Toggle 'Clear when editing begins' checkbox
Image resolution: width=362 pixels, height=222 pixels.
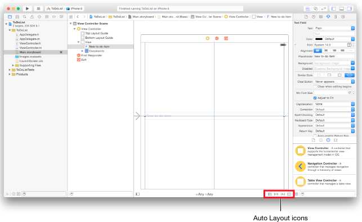coord(315,87)
